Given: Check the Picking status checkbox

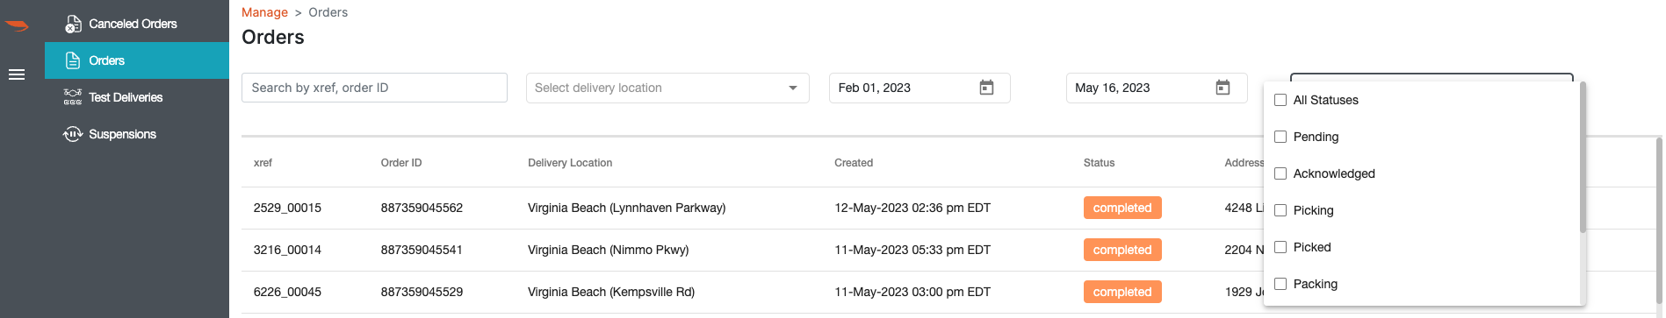Looking at the screenshot, I should pyautogui.click(x=1280, y=210).
